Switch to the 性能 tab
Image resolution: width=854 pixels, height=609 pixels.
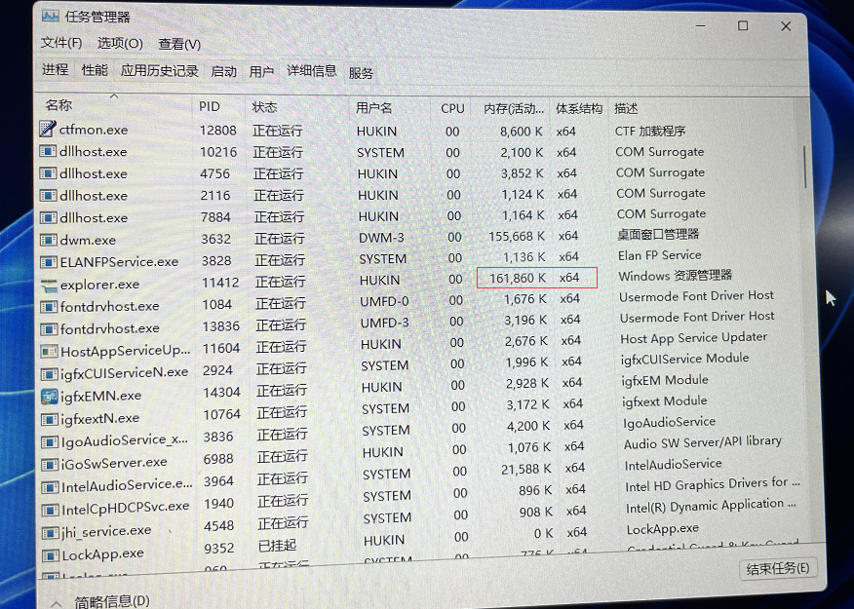(95, 69)
